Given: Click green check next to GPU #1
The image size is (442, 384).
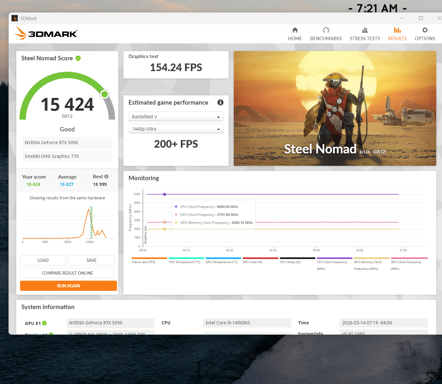Looking at the screenshot, I should pyautogui.click(x=45, y=323).
